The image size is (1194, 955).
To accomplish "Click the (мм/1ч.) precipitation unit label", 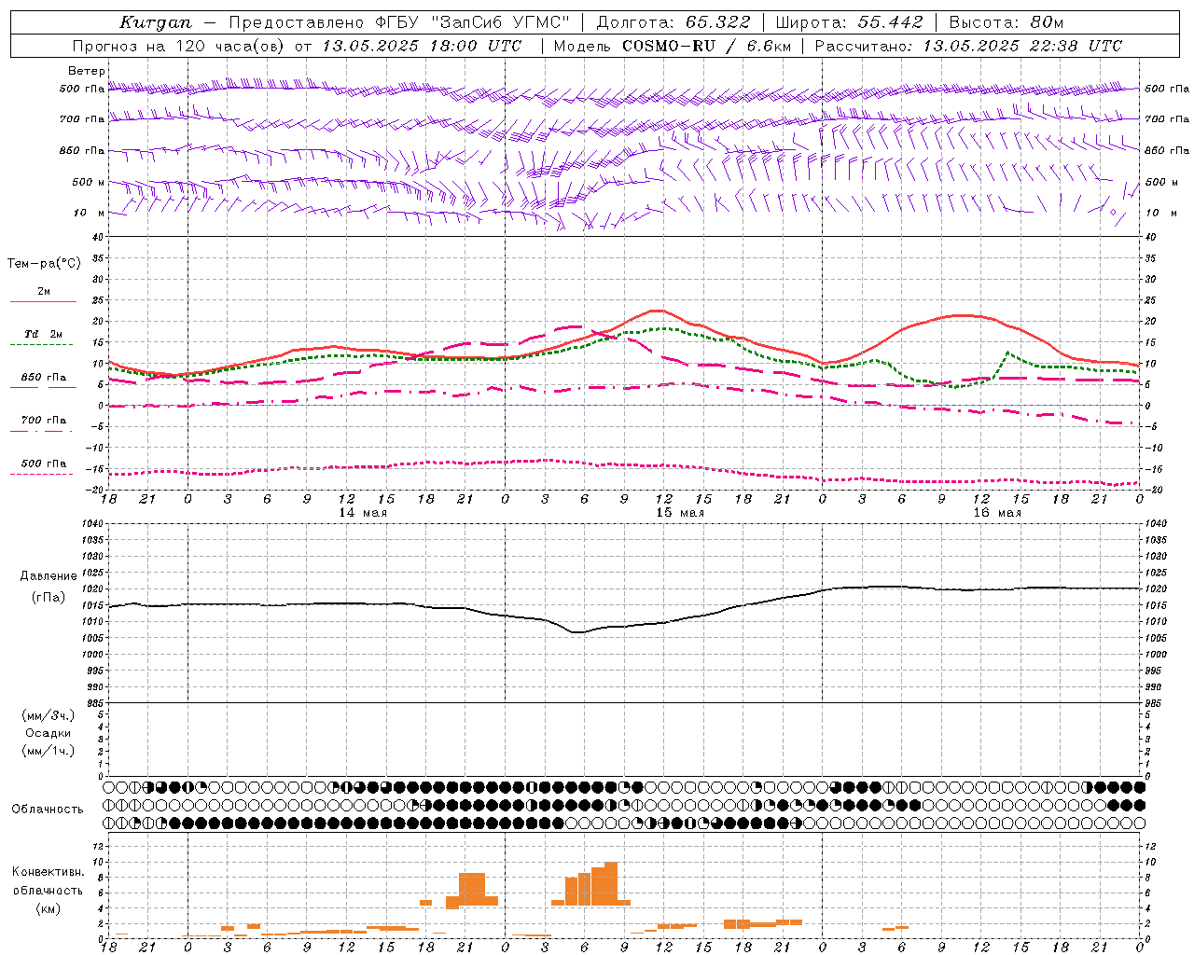I will click(x=49, y=751).
